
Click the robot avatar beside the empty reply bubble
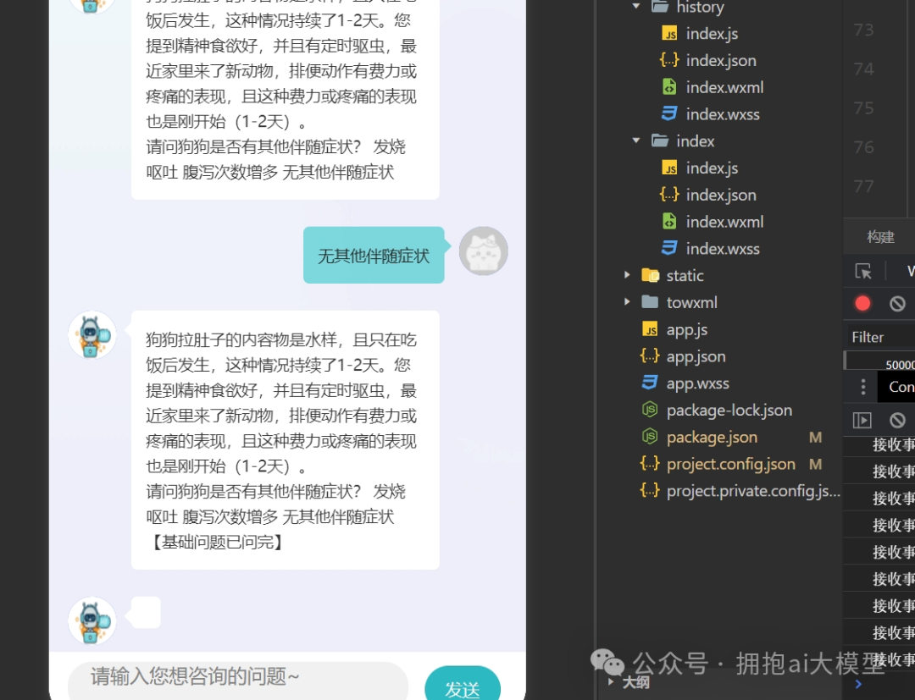click(x=91, y=621)
